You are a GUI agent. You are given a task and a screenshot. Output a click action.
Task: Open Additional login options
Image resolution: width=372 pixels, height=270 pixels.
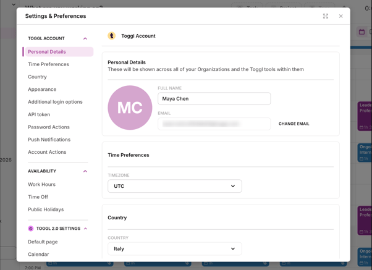click(55, 102)
